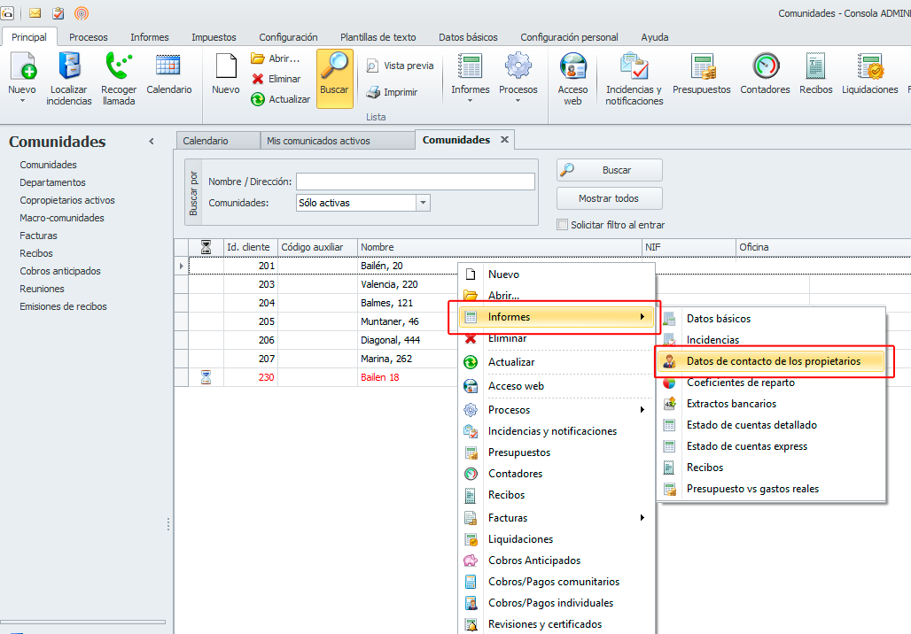The width and height of the screenshot is (911, 634).
Task: Click the Buscar magnifier icon in ribbon
Action: [x=334, y=67]
